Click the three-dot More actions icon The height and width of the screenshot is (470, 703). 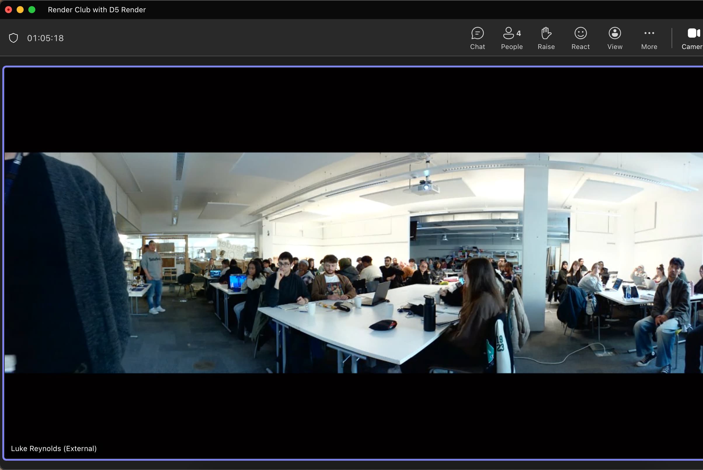(649, 33)
